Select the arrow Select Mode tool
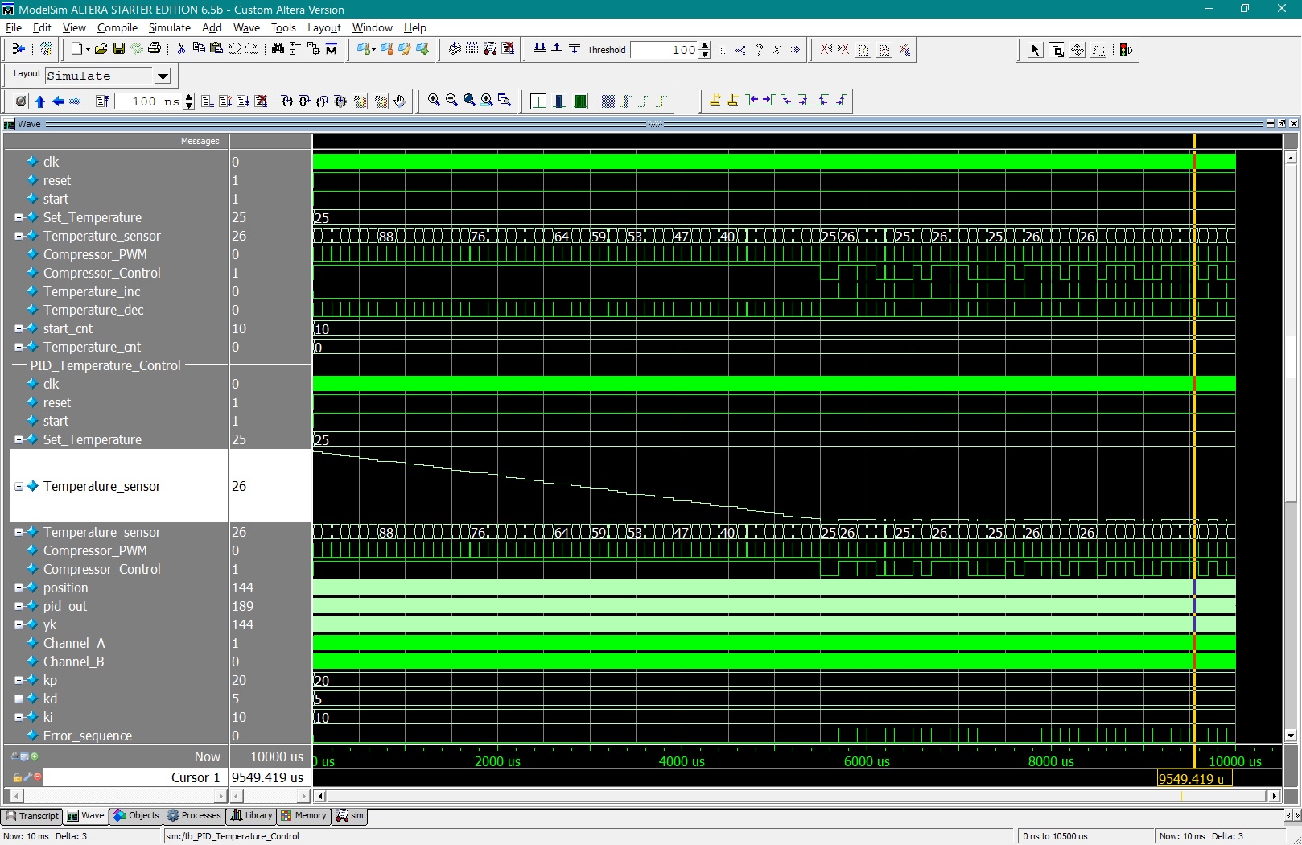1302x845 pixels. (1036, 50)
